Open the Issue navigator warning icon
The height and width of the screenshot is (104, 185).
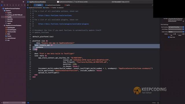[13, 5]
